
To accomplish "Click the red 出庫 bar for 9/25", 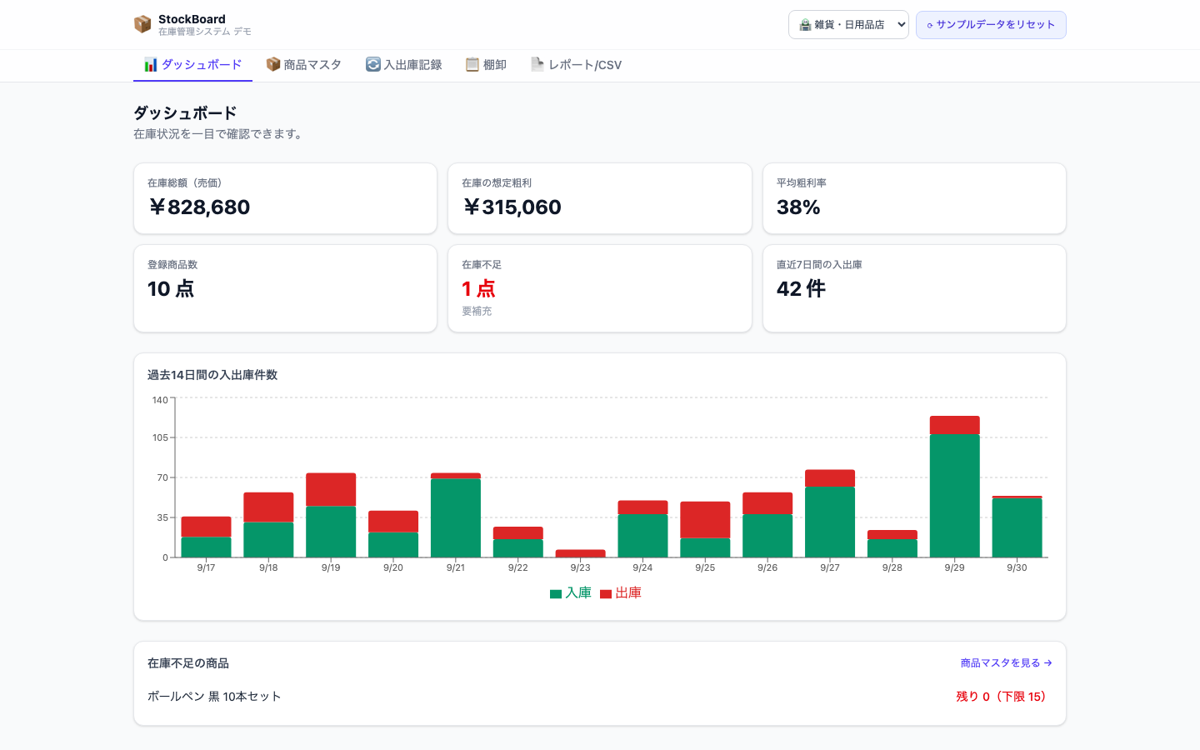I will pyautogui.click(x=705, y=520).
